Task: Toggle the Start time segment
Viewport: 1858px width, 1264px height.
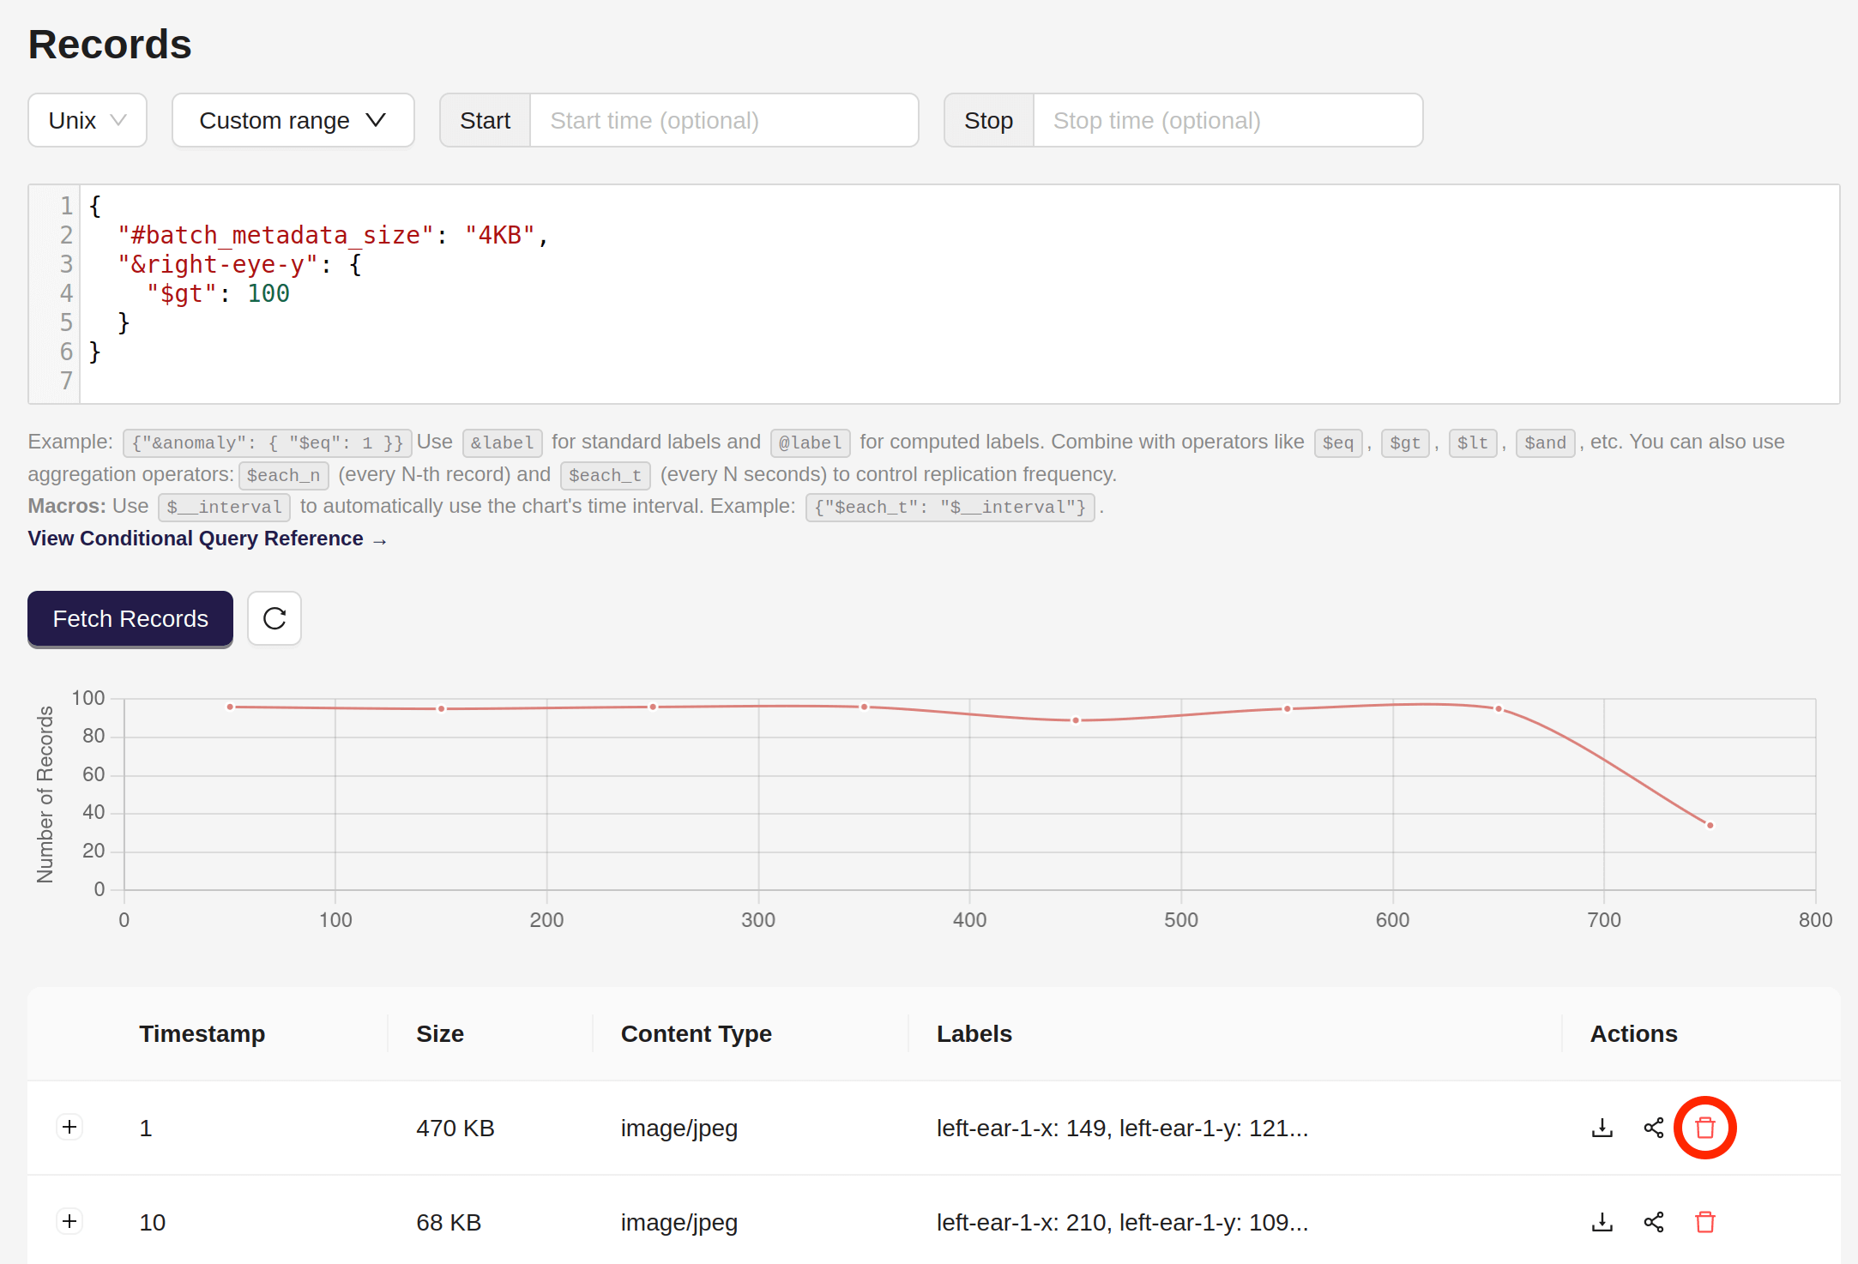Action: (x=484, y=120)
